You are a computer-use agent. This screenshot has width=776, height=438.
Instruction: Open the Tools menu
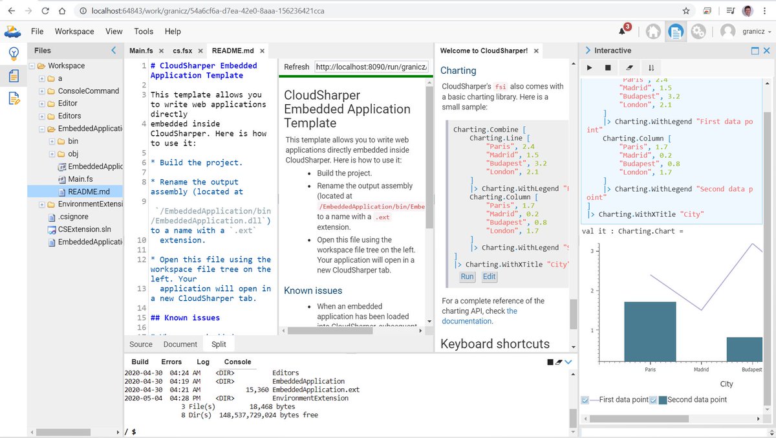point(144,31)
